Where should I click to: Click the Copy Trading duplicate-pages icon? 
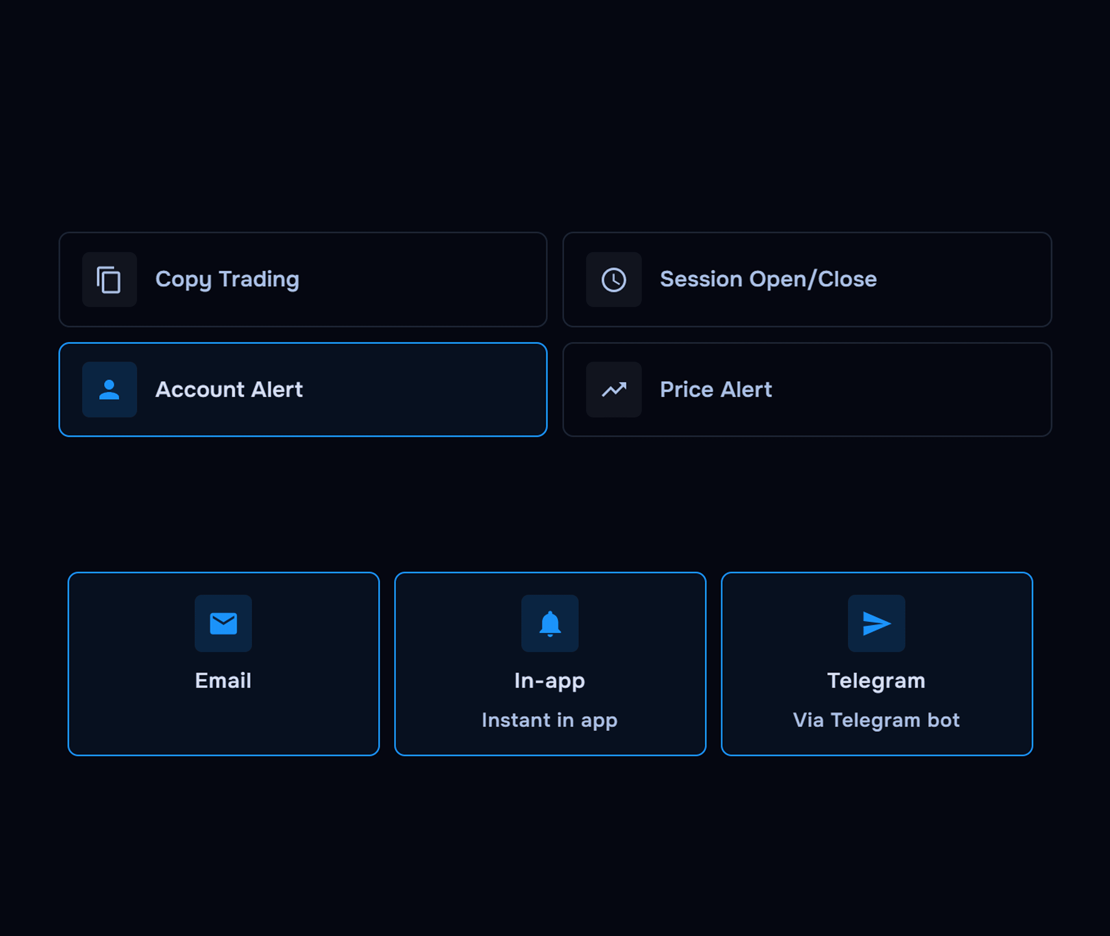click(x=109, y=280)
